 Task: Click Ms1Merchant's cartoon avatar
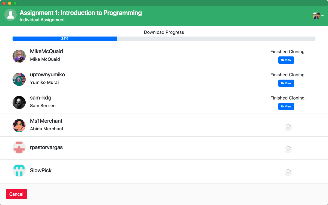point(19,125)
